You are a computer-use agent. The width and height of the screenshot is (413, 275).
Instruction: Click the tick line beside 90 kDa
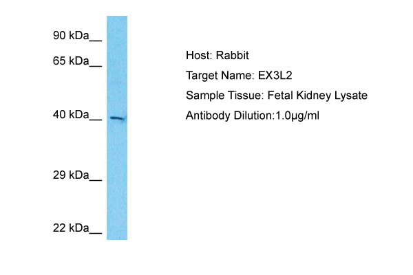coord(96,41)
